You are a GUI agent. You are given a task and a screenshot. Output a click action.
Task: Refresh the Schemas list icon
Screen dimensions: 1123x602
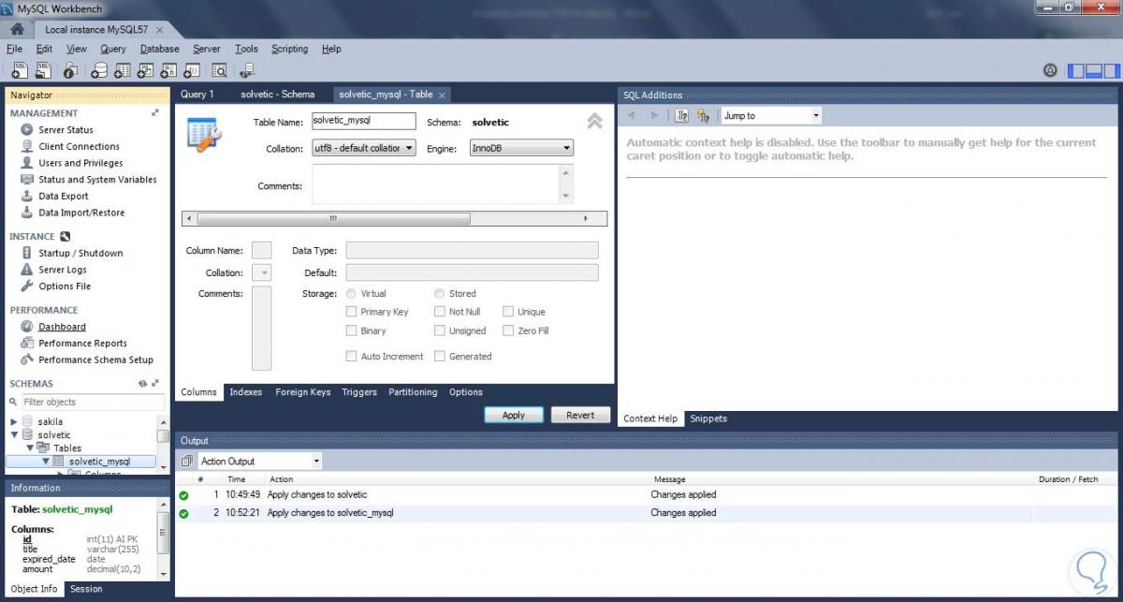click(143, 384)
